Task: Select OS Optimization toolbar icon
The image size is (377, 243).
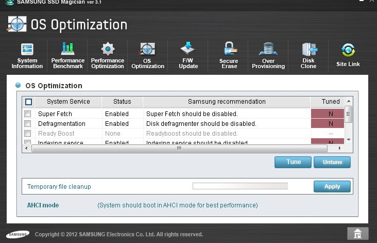Action: pyautogui.click(x=147, y=49)
